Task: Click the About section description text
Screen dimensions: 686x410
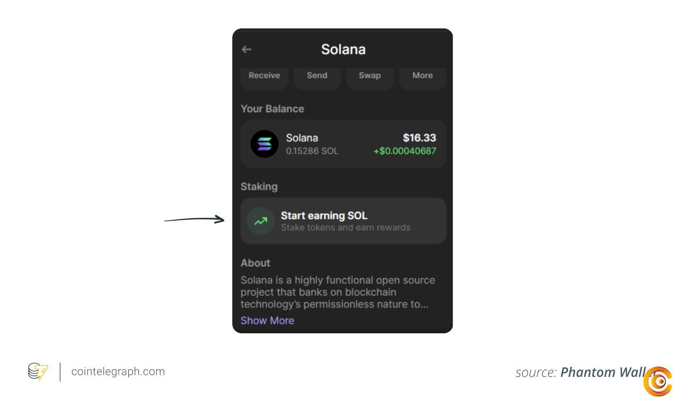Action: point(338,292)
